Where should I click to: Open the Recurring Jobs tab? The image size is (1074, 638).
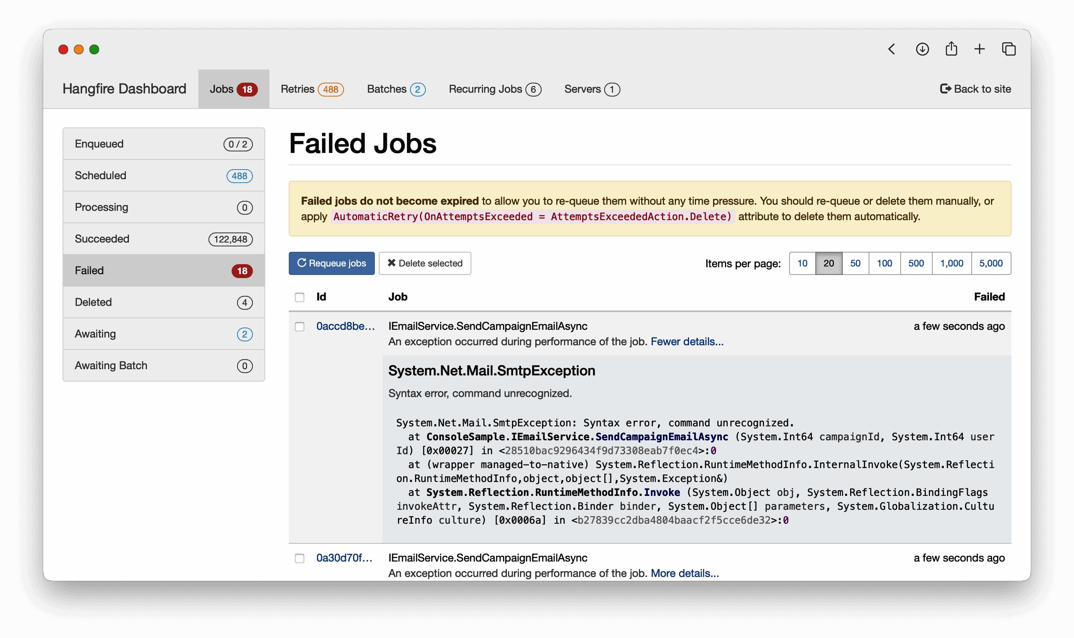click(x=495, y=89)
